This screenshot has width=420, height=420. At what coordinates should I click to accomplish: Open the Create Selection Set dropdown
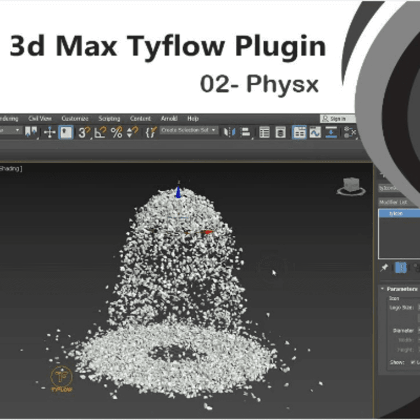click(x=189, y=130)
